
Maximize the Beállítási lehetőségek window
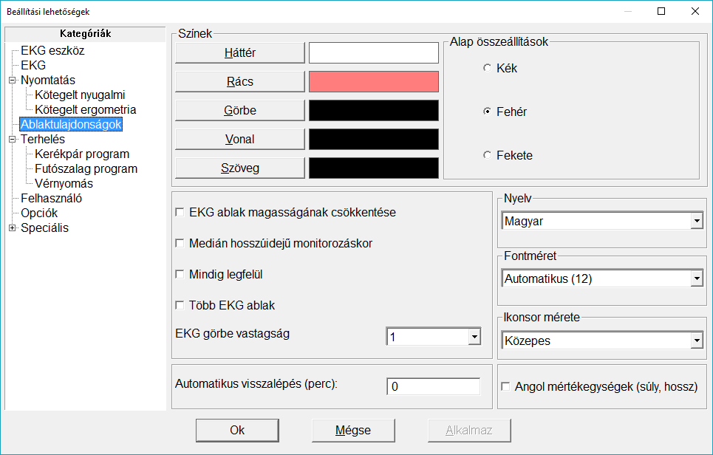coord(661,11)
